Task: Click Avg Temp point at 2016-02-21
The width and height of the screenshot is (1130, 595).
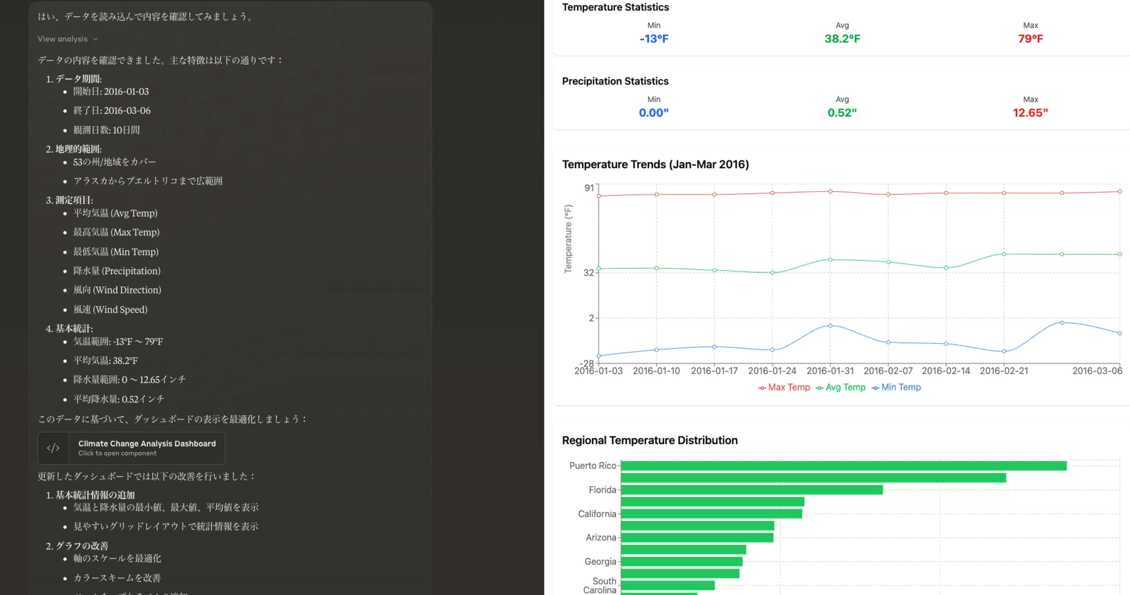Action: 1004,254
